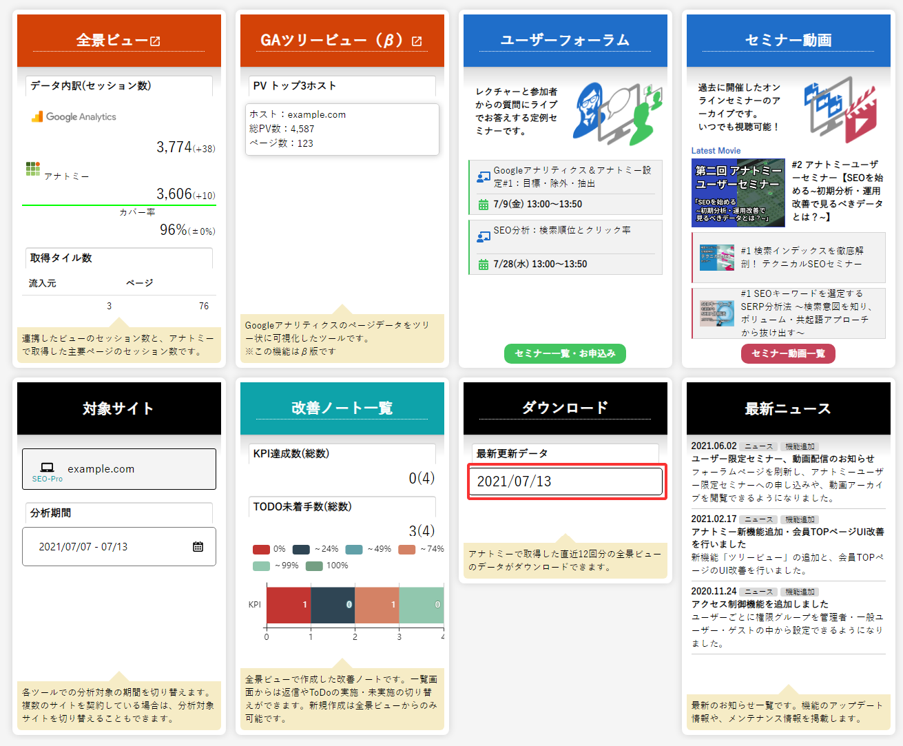Click セミナー動画一覧 button
The width and height of the screenshot is (903, 746).
click(x=788, y=353)
